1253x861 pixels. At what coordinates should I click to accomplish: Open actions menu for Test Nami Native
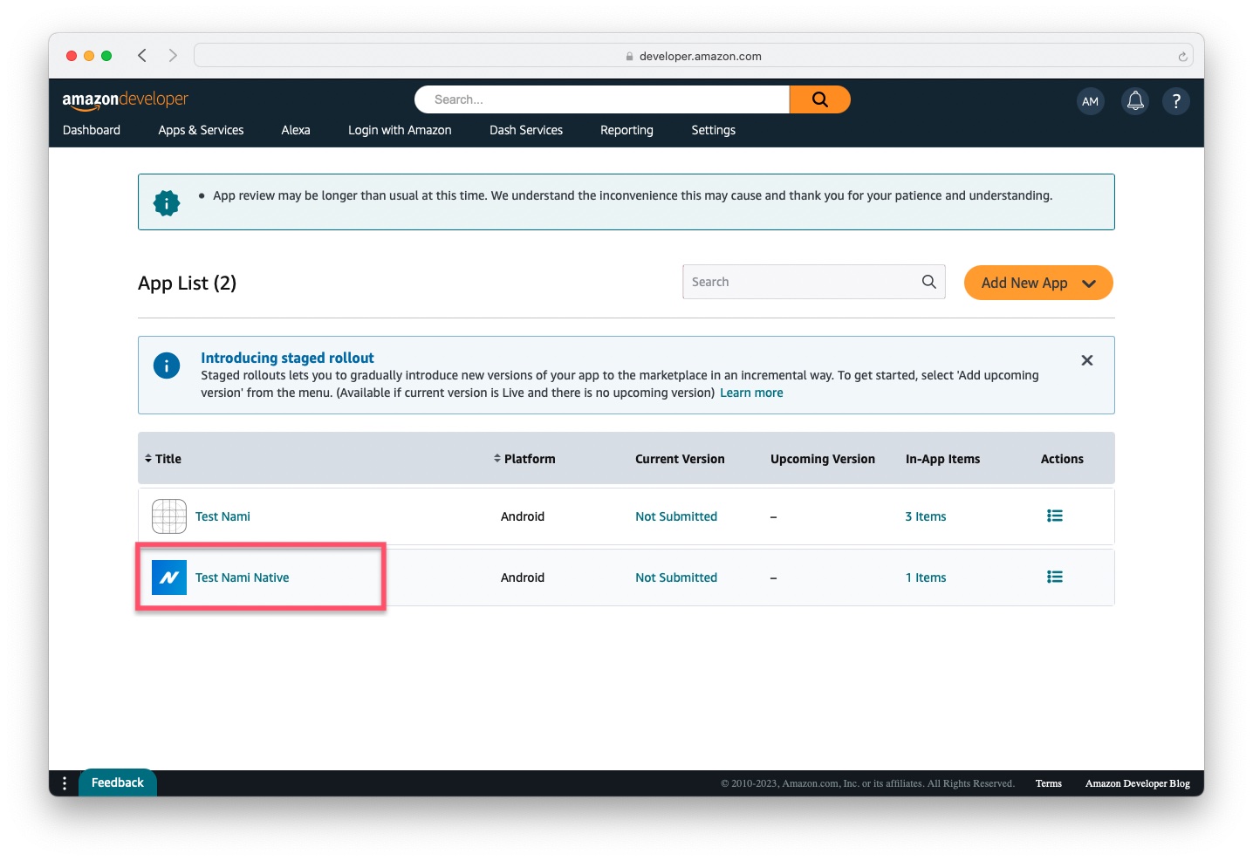tap(1054, 577)
